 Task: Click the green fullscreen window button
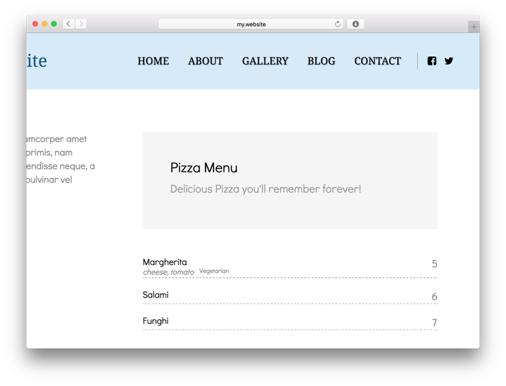point(54,24)
